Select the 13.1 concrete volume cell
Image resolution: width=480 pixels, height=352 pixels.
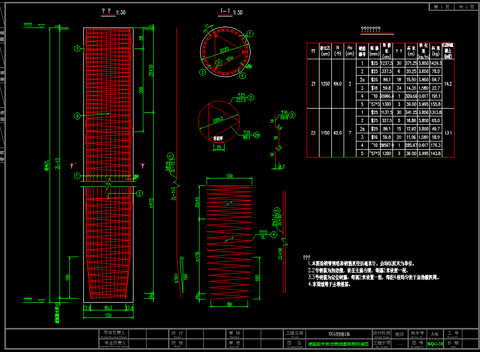pyautogui.click(x=448, y=133)
